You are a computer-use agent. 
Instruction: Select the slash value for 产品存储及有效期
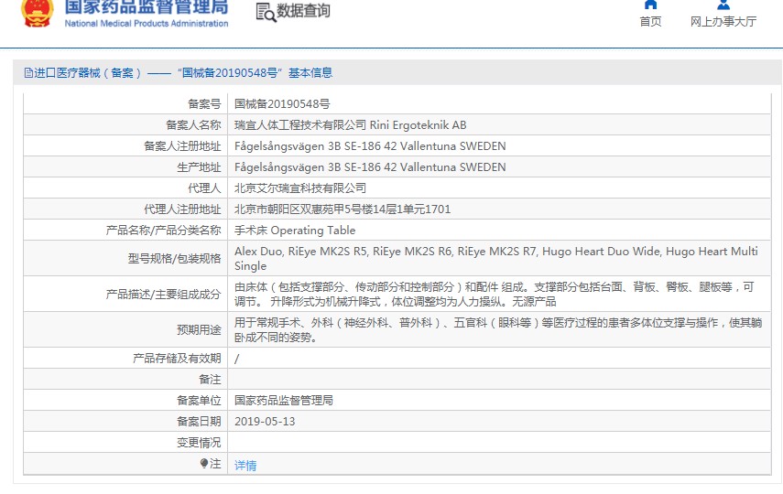236,359
